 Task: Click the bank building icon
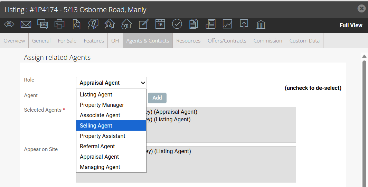(261, 25)
